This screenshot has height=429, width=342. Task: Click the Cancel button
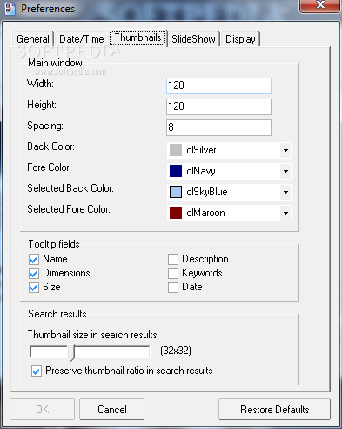pos(112,410)
